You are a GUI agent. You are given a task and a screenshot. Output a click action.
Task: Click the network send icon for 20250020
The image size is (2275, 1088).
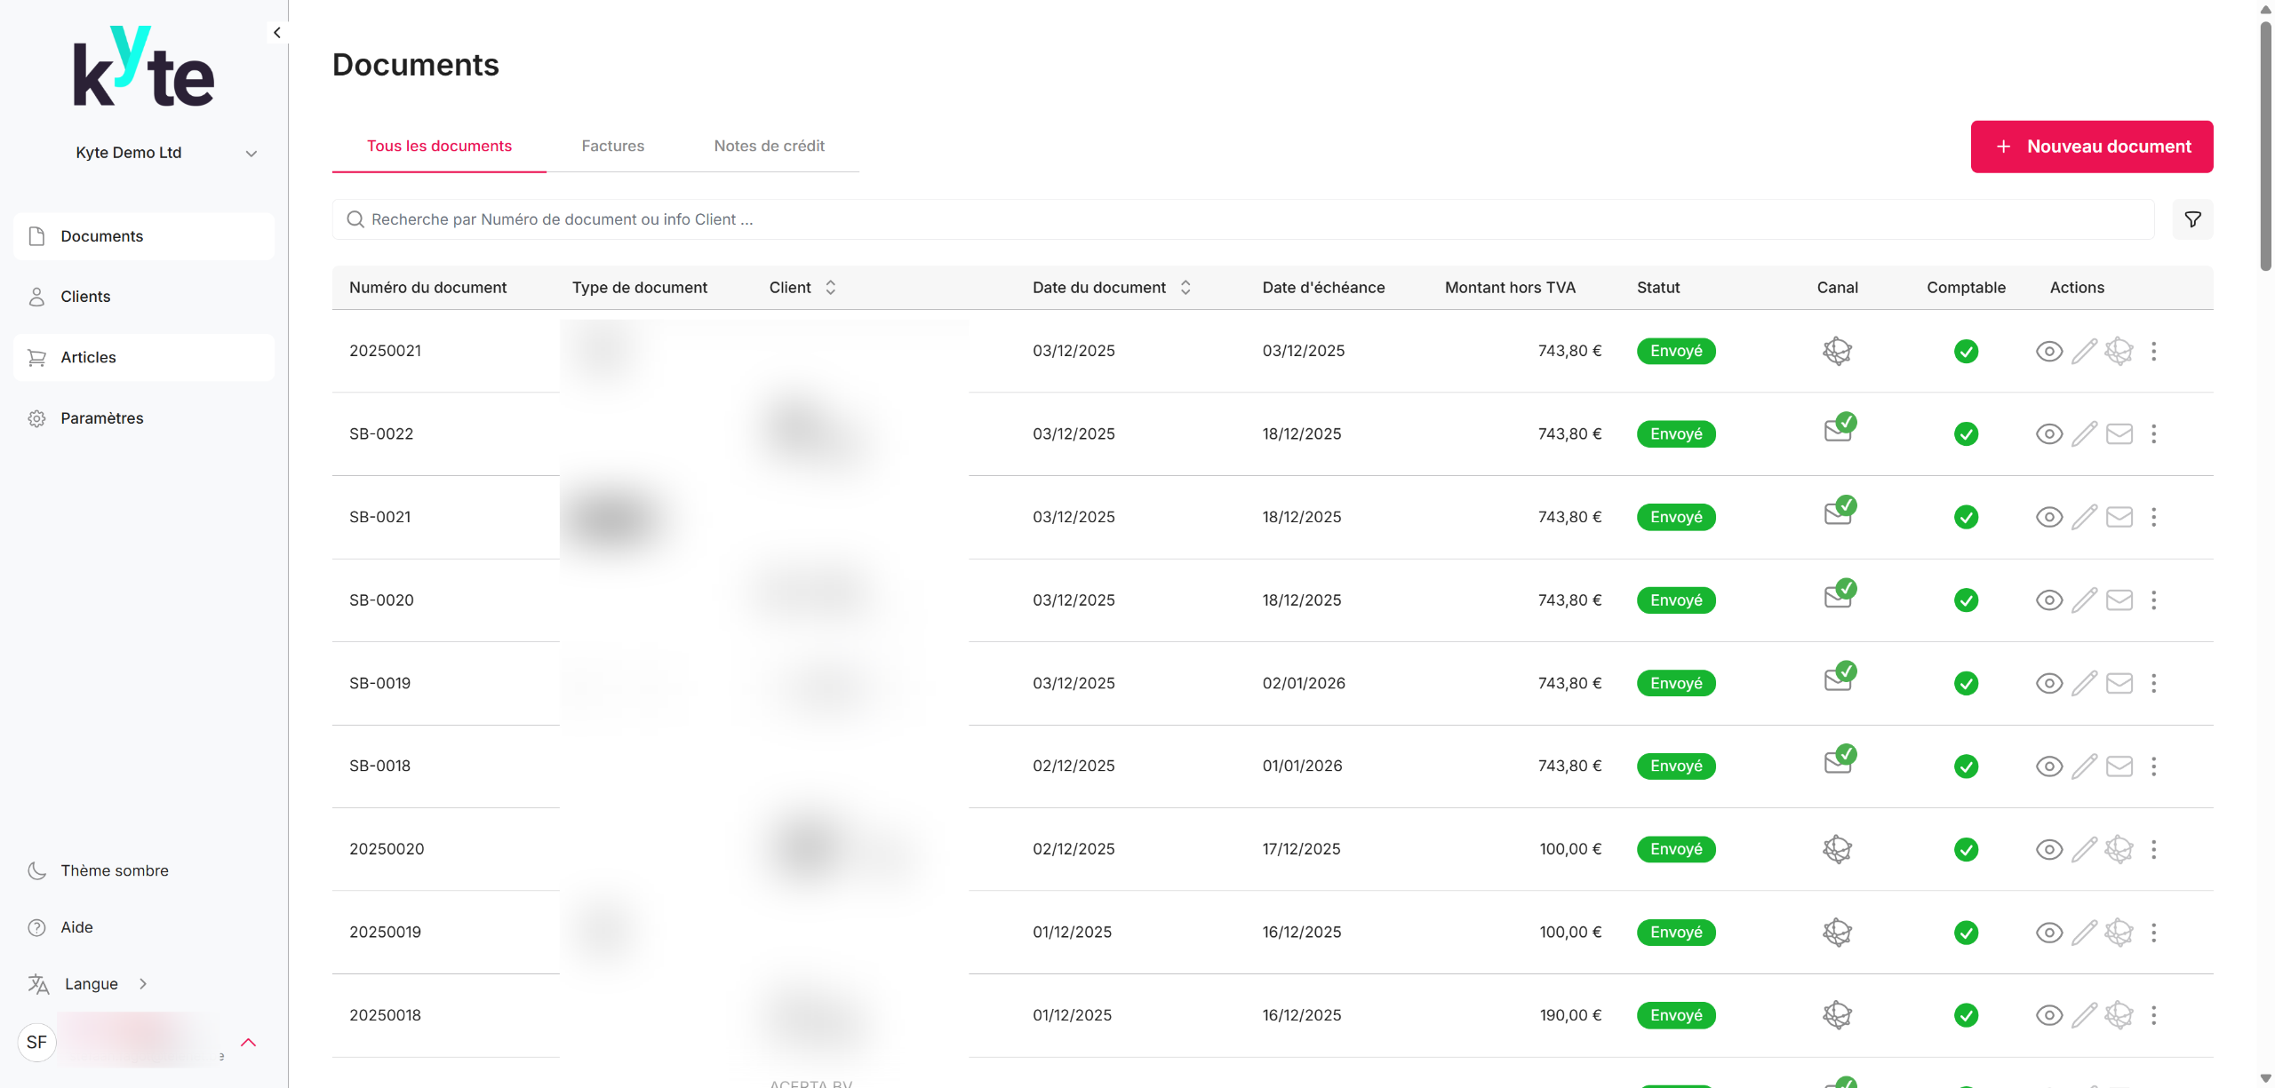[2119, 849]
